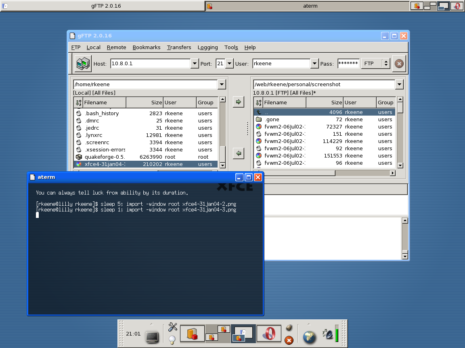
Task: Open the FTP menu
Action: click(76, 48)
